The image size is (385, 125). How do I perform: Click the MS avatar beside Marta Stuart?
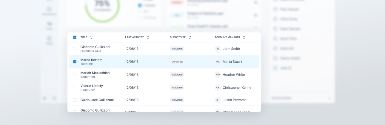pos(218,62)
